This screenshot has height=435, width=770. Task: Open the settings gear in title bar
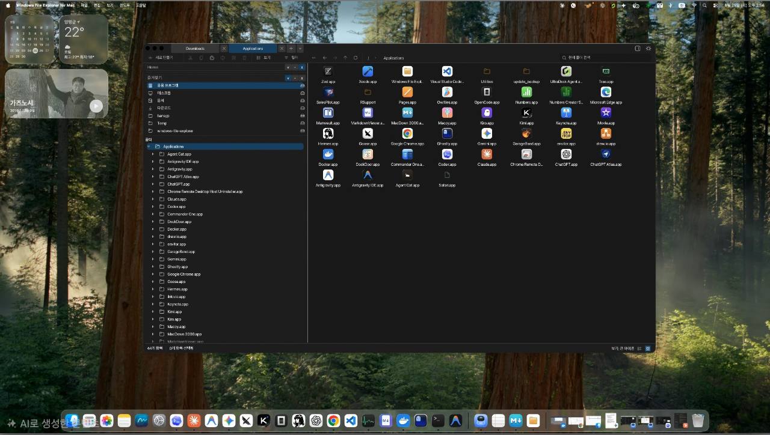pos(648,48)
